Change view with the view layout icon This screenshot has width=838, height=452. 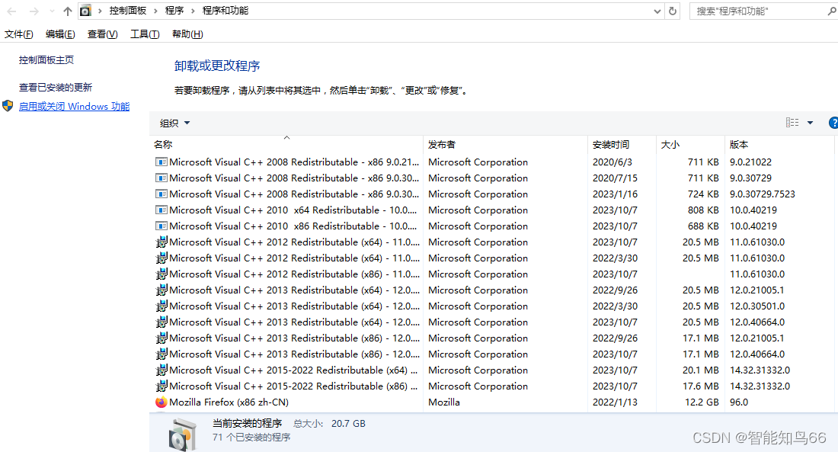tap(792, 123)
